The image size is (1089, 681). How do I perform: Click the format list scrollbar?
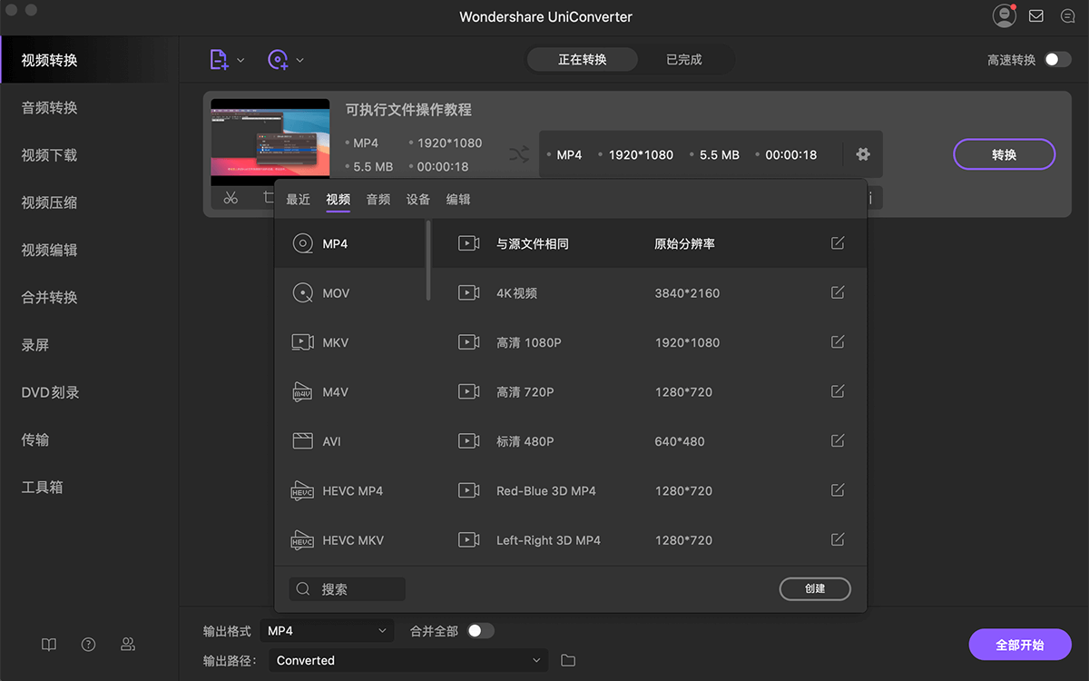point(427,261)
